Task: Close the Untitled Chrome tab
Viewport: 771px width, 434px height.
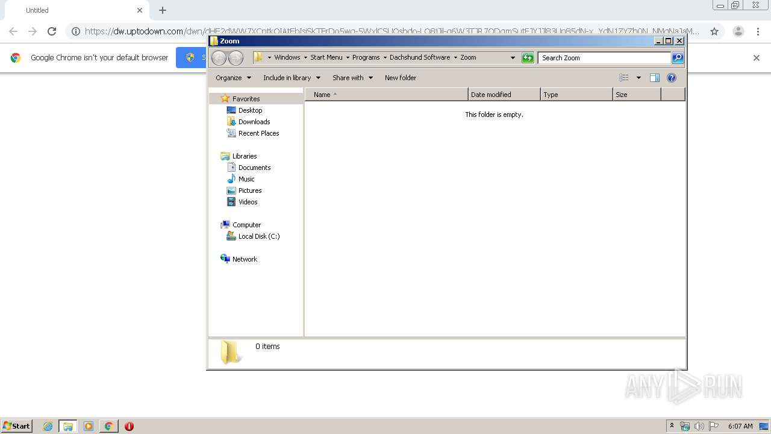Action: [x=140, y=10]
